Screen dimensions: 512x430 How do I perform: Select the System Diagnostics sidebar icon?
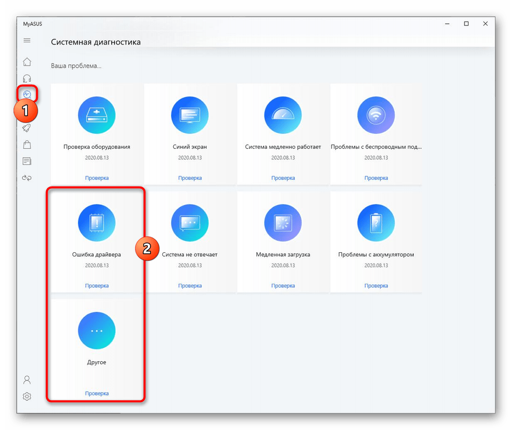tap(27, 94)
